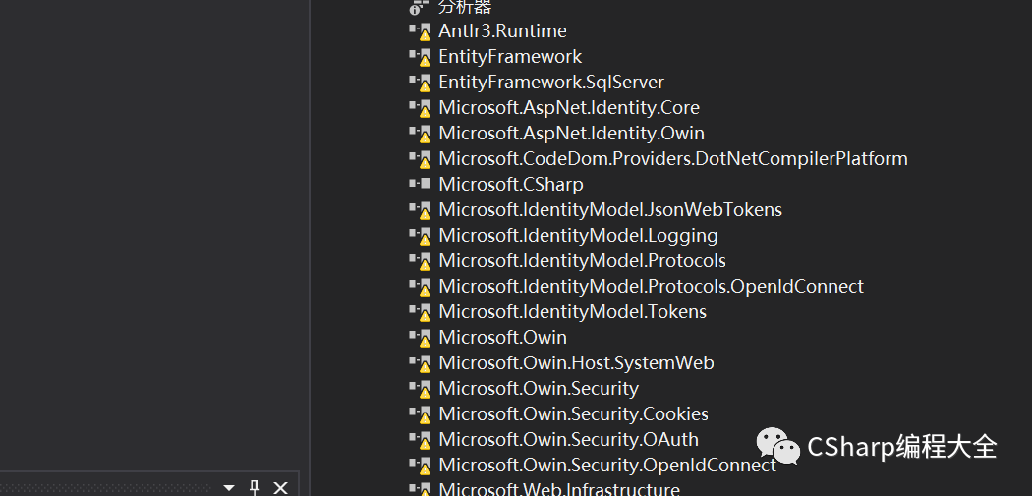This screenshot has height=496, width=1032.
Task: Select Microsoft.Owin.Security.OpenIdConnect reference
Action: click(607, 466)
